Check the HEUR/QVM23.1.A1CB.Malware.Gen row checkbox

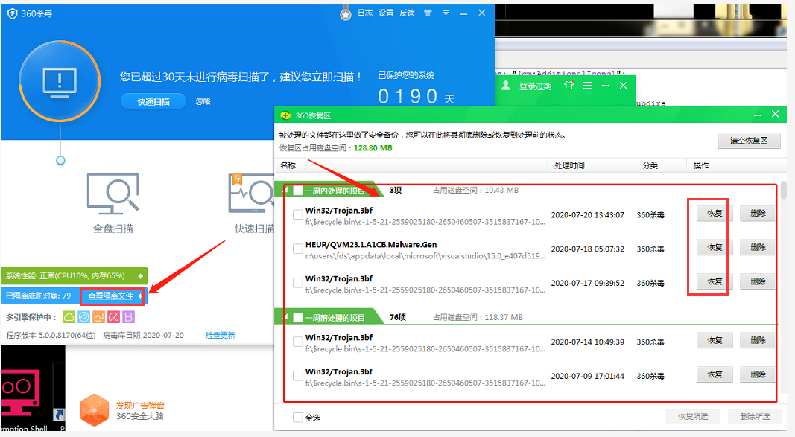click(298, 249)
